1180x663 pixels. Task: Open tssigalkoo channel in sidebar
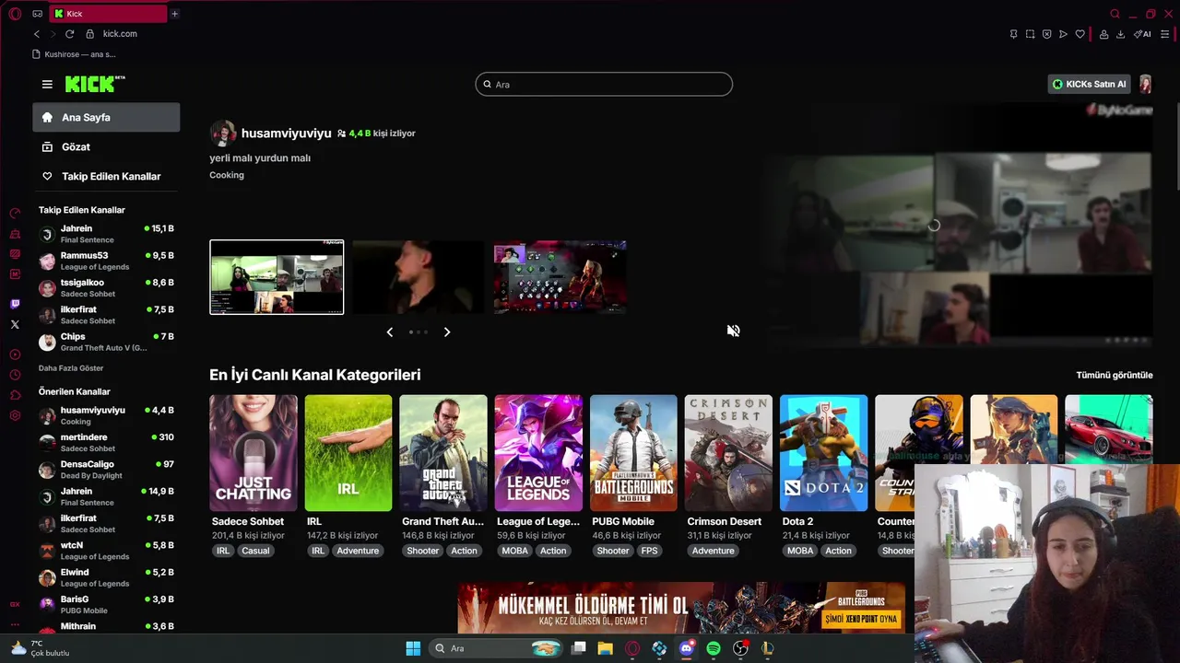[106, 287]
